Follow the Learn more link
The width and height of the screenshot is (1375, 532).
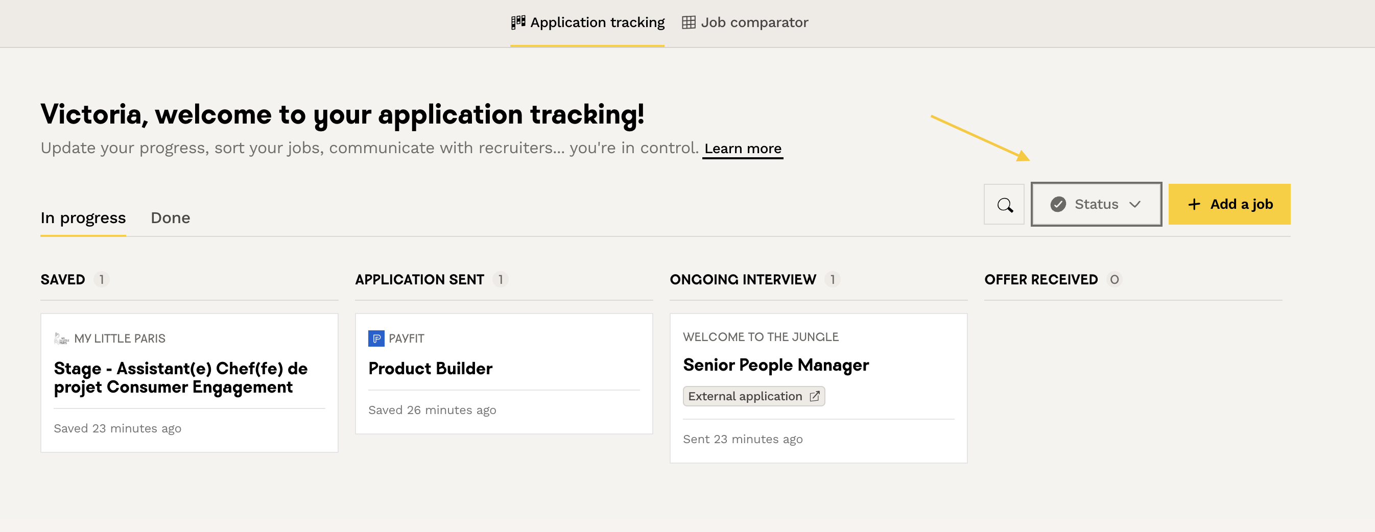pos(742,149)
